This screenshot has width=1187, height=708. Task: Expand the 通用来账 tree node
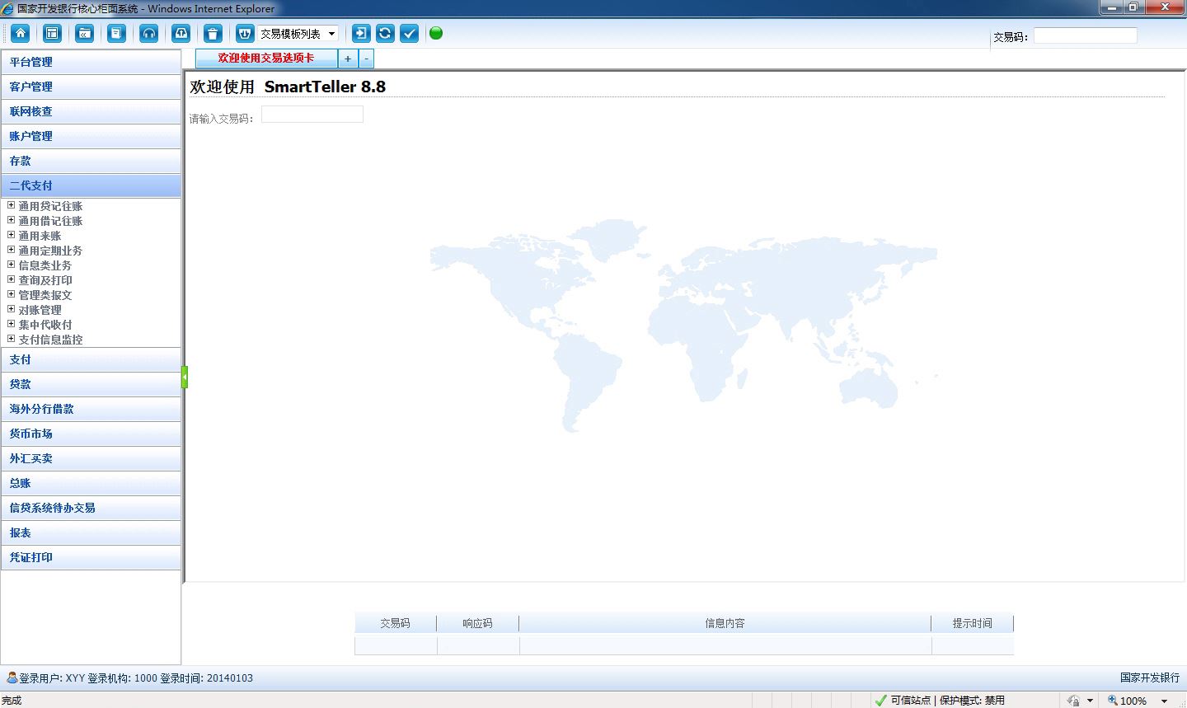pyautogui.click(x=12, y=236)
